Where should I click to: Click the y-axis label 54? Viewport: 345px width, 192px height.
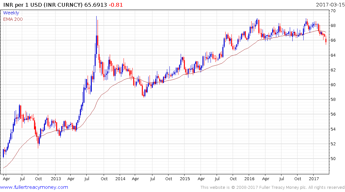333,129
